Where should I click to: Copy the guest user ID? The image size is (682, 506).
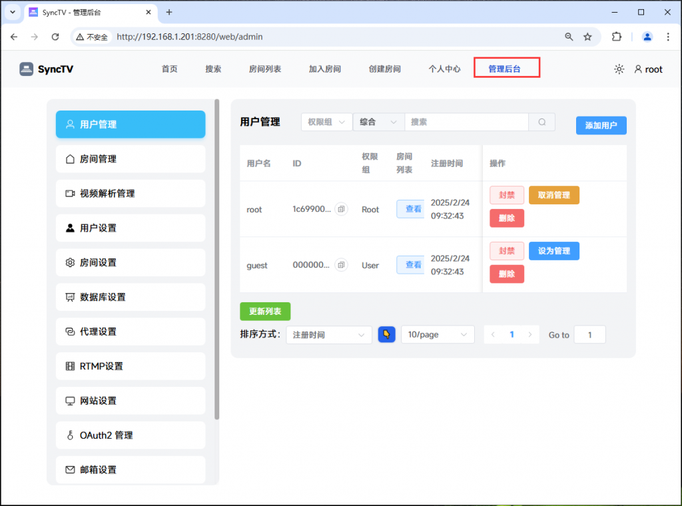click(x=341, y=265)
